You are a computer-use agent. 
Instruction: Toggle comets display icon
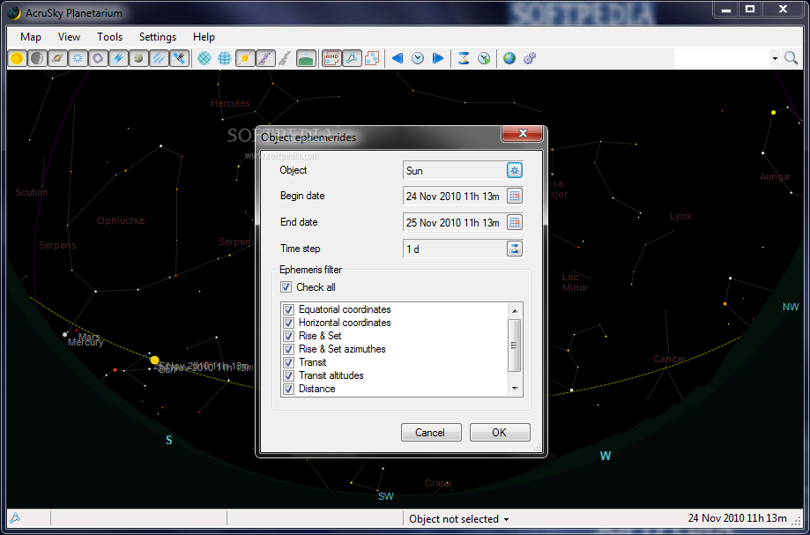coord(118,58)
